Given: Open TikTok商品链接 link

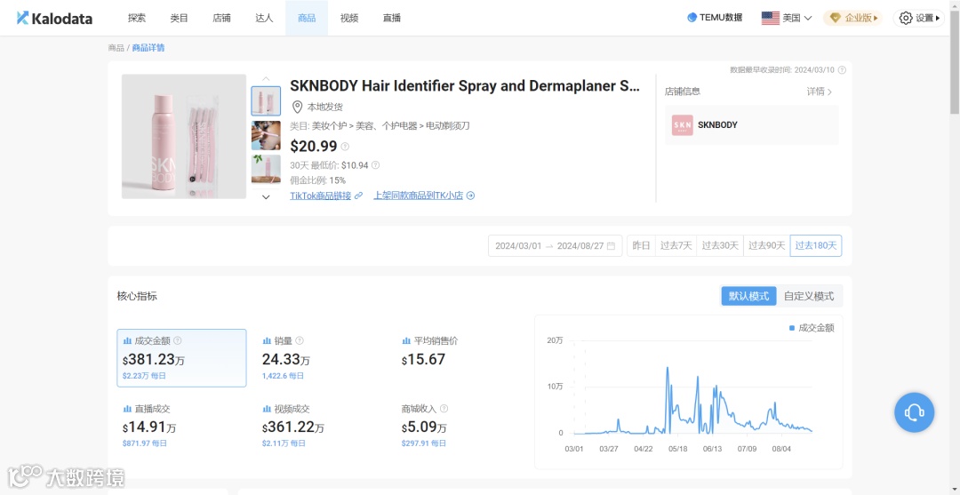Looking at the screenshot, I should point(321,196).
